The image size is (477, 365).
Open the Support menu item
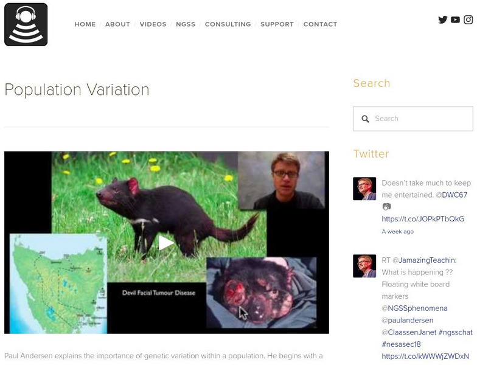pos(277,24)
